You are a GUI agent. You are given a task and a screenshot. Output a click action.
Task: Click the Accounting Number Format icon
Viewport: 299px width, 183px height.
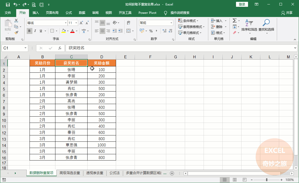coord(142,31)
